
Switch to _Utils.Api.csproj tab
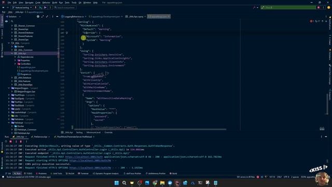point(135,17)
